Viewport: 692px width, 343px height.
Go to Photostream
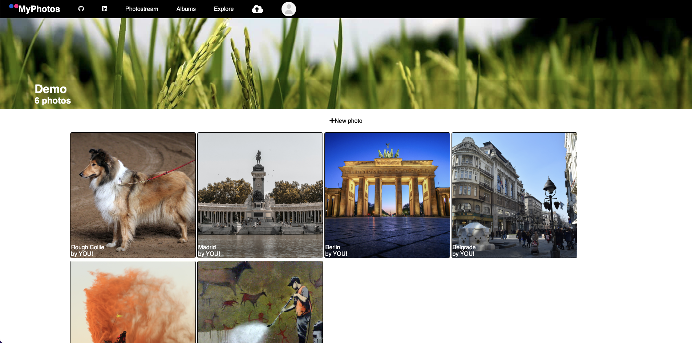142,9
